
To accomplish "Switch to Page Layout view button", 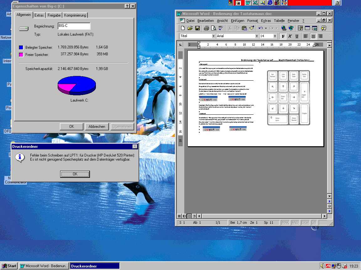I will coord(189,216).
